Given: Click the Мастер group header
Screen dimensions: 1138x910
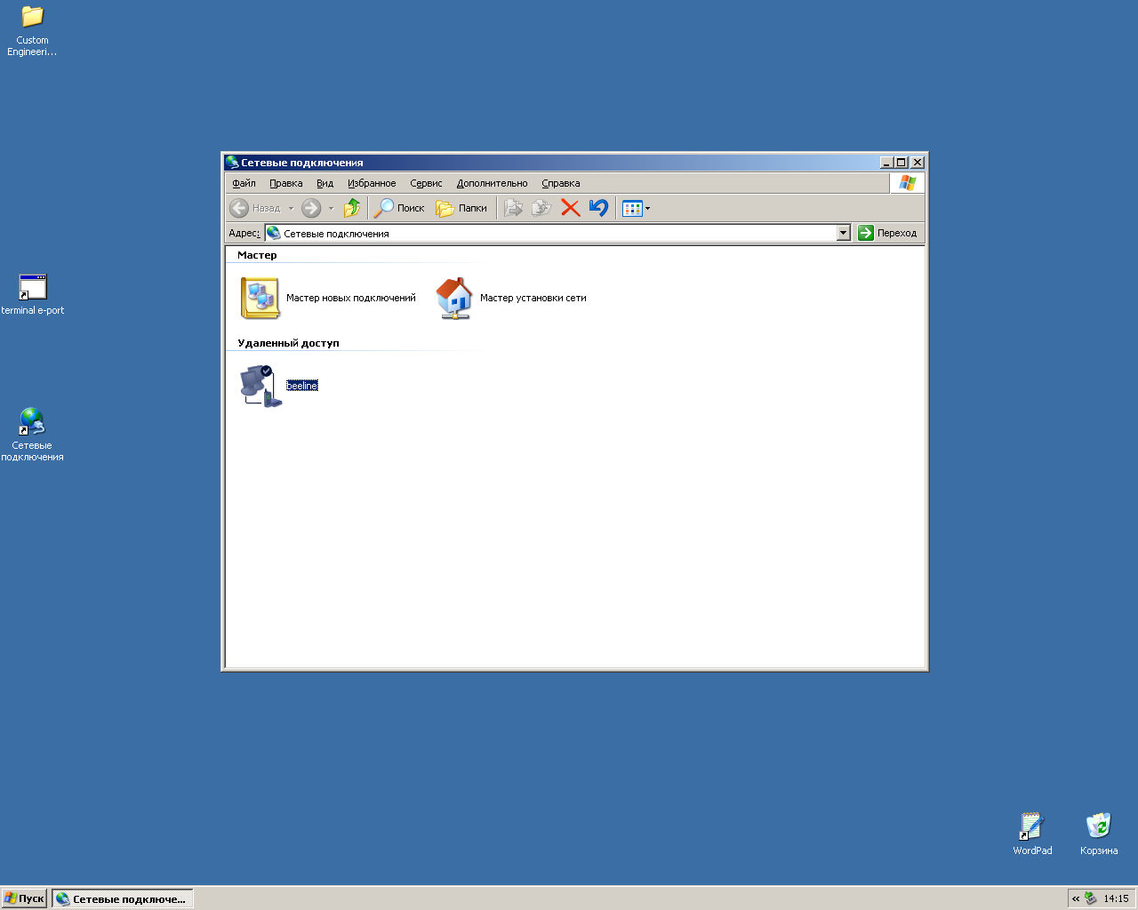Looking at the screenshot, I should 257,255.
